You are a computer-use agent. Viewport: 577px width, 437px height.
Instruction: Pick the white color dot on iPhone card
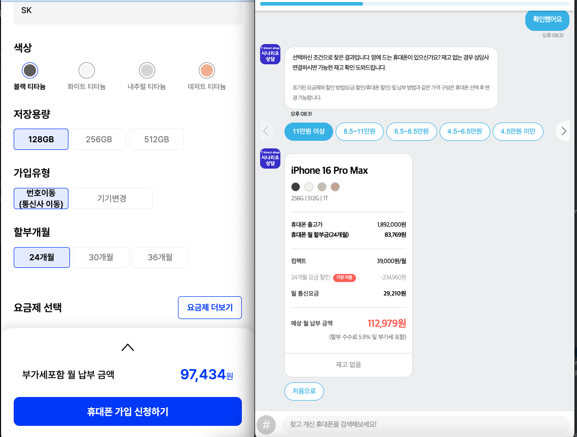click(x=309, y=187)
